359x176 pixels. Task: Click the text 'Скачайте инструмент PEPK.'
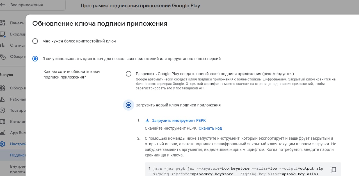coord(171,128)
